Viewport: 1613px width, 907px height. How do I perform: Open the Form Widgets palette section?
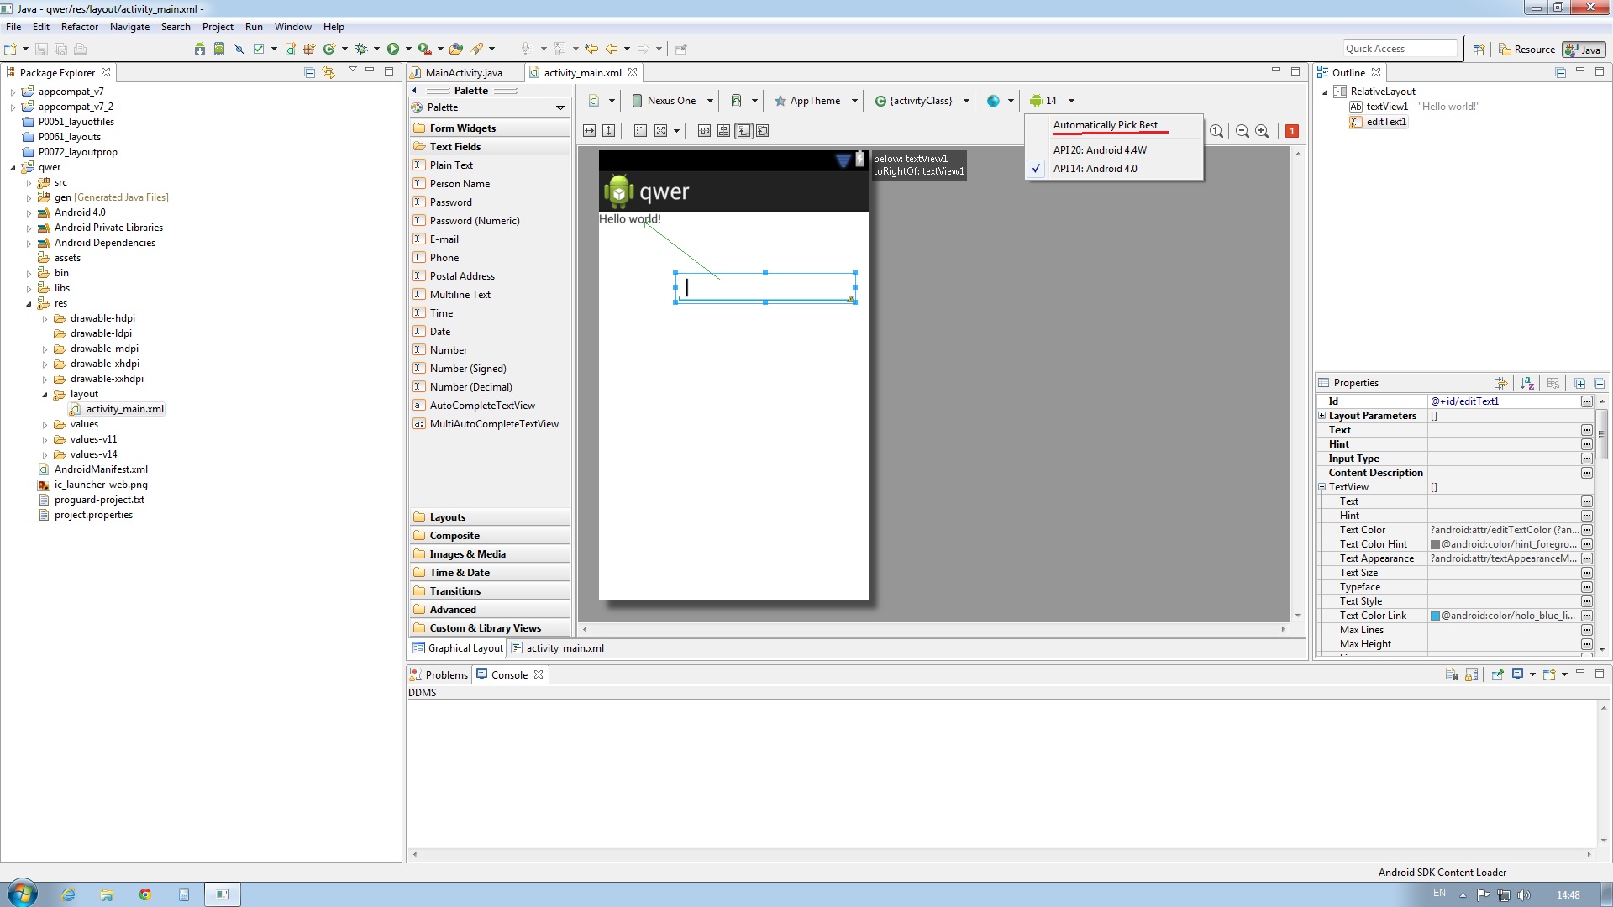490,128
